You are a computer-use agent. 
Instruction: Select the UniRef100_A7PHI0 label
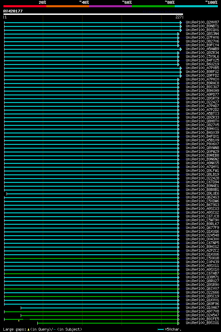click(x=202, y=80)
